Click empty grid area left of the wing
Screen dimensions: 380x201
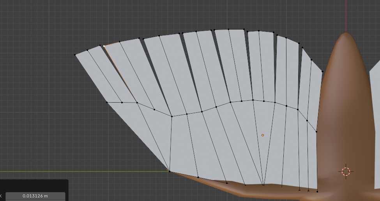(39, 117)
